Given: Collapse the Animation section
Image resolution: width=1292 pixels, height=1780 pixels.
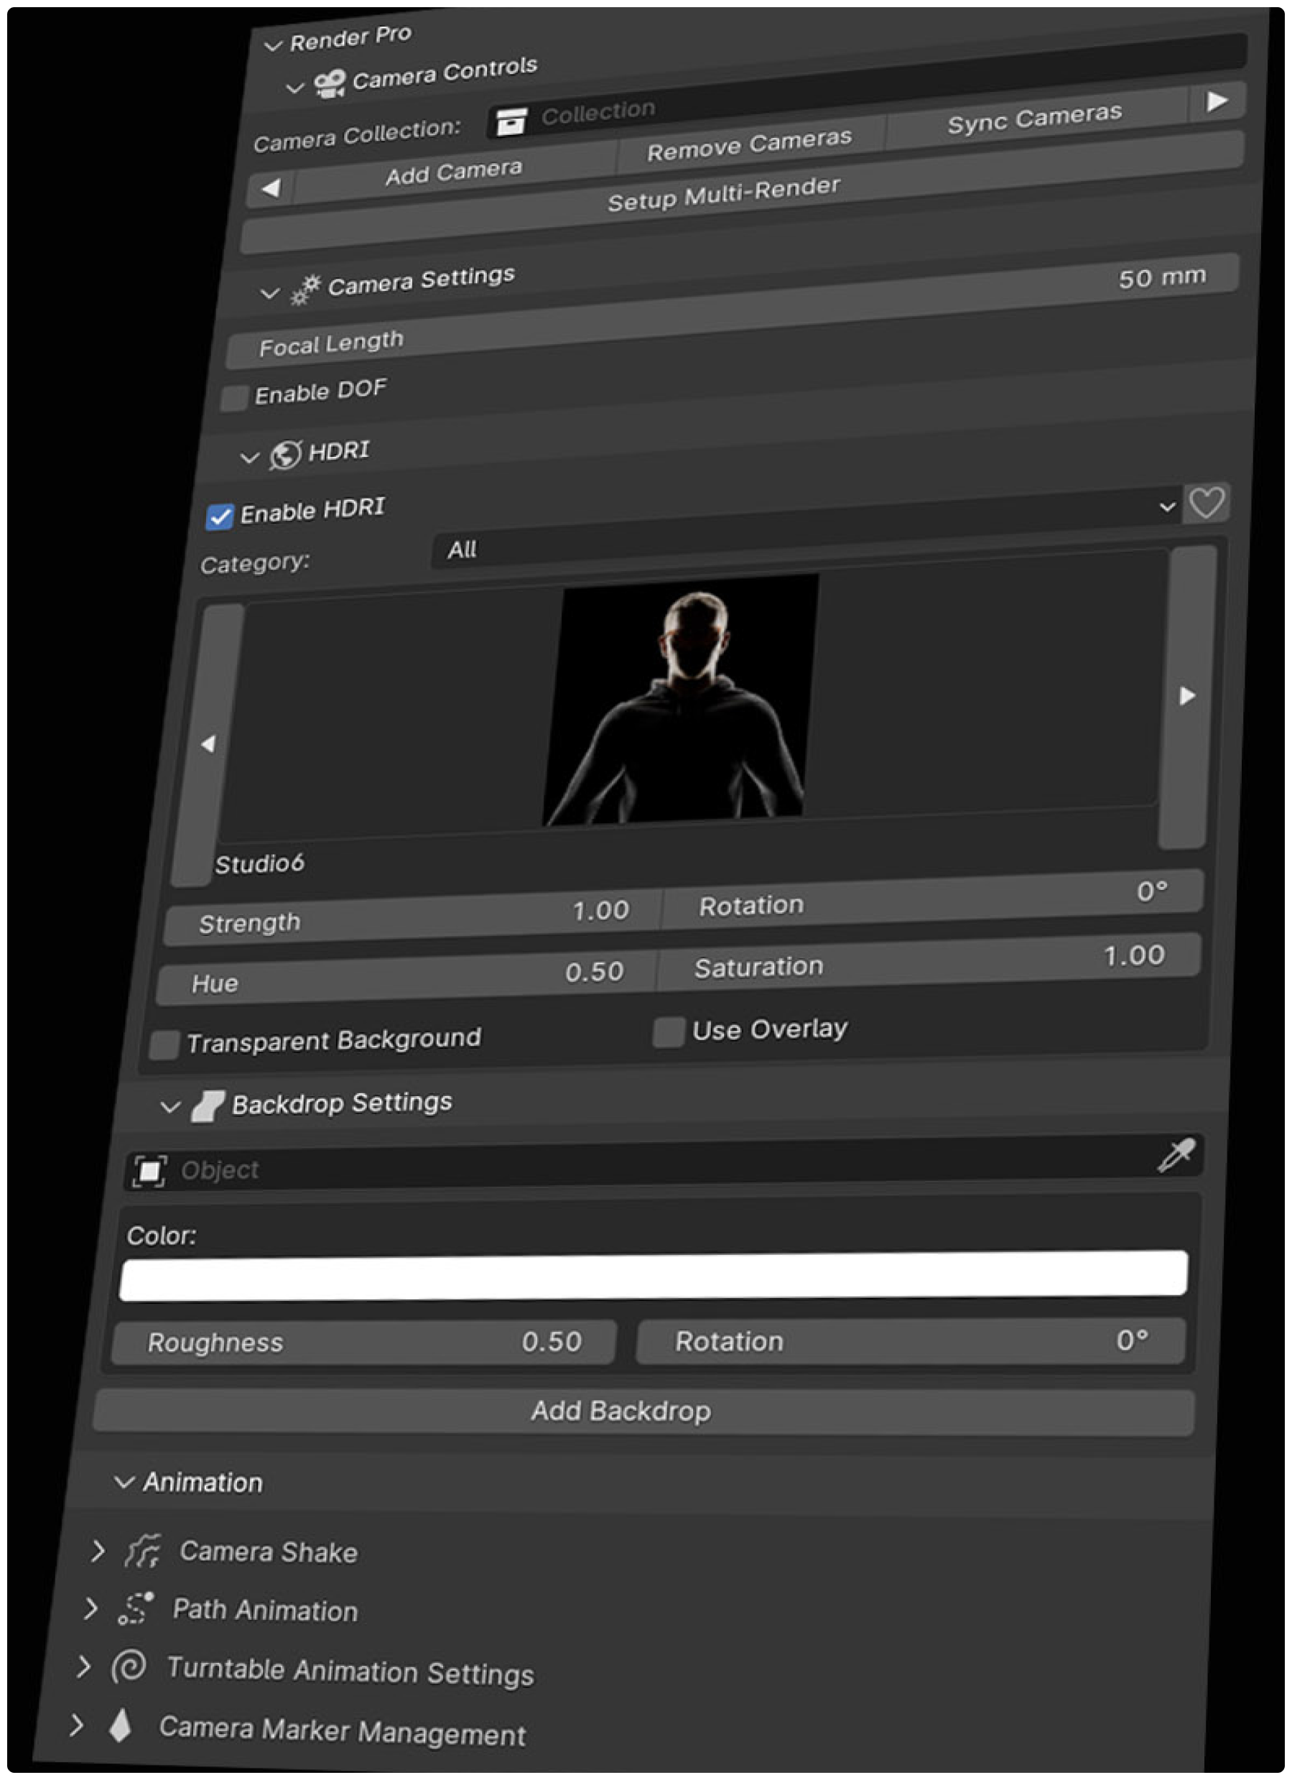Looking at the screenshot, I should tap(124, 1482).
